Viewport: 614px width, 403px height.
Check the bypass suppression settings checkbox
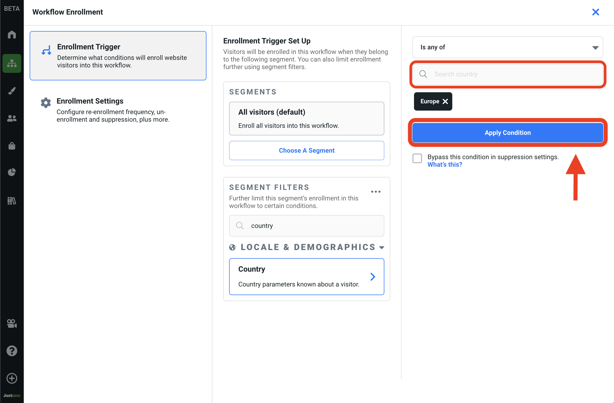pos(417,158)
